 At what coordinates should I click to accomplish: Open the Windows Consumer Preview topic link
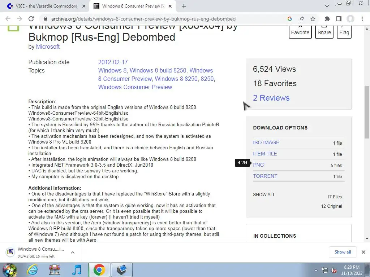135,87
